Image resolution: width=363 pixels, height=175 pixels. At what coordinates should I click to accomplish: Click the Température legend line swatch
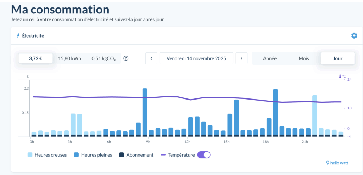pos(163,155)
